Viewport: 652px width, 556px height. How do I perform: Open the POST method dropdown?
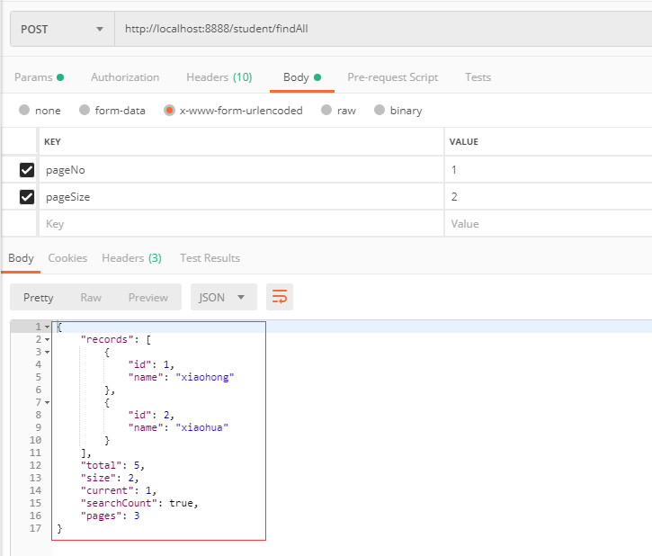[x=62, y=29]
